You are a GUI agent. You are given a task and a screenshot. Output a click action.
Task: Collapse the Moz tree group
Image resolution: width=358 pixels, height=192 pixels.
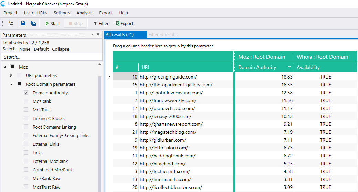[5, 67]
